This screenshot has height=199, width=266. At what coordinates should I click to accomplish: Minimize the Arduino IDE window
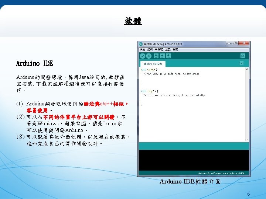click(229, 43)
